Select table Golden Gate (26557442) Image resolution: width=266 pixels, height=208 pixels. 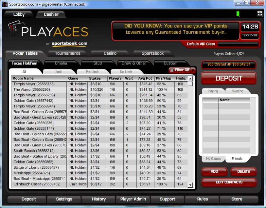click(100, 101)
